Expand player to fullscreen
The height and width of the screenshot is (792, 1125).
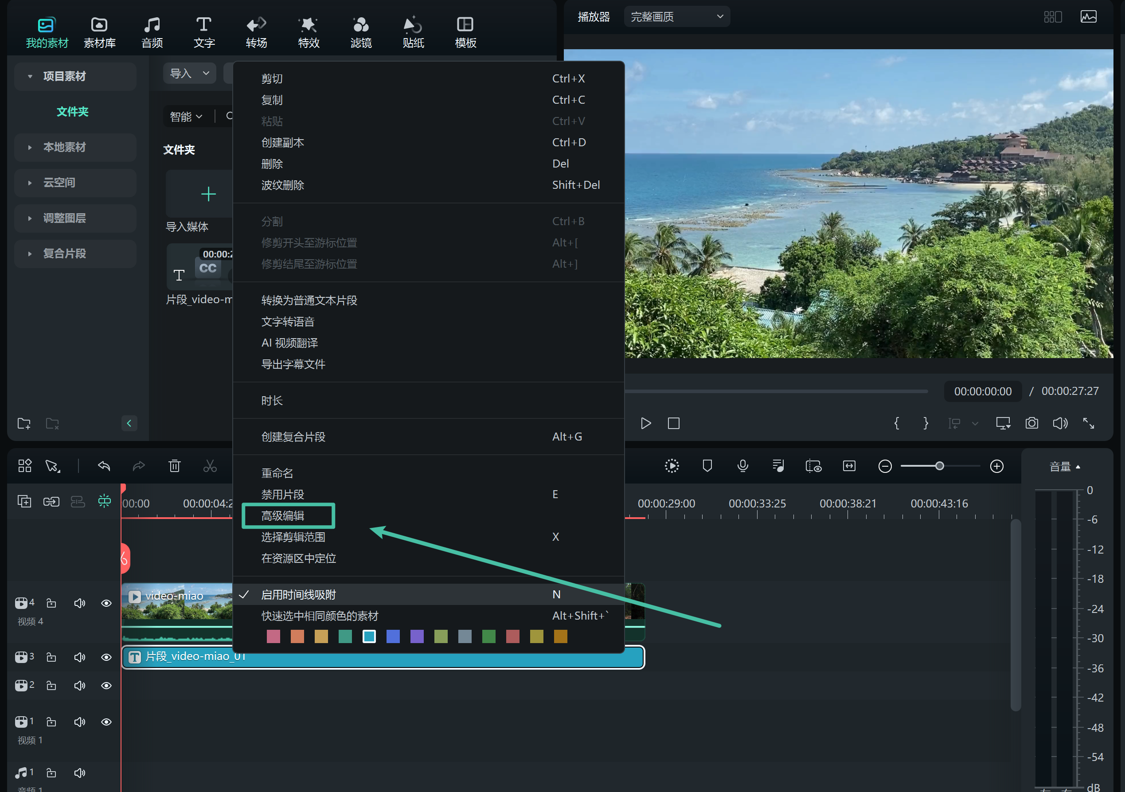(x=1089, y=424)
